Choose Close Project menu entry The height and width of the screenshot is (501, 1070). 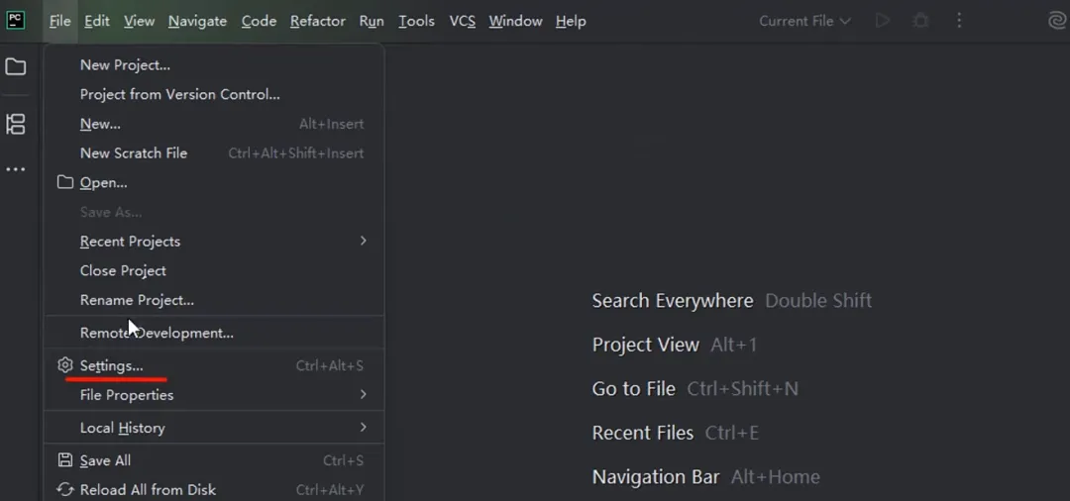click(x=123, y=271)
